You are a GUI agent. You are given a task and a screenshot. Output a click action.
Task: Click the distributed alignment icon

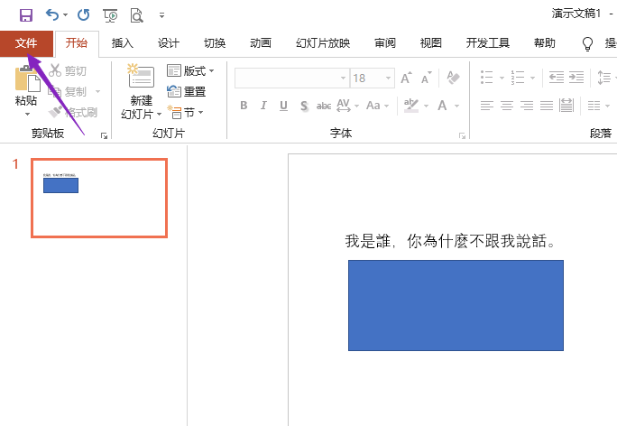coord(566,106)
